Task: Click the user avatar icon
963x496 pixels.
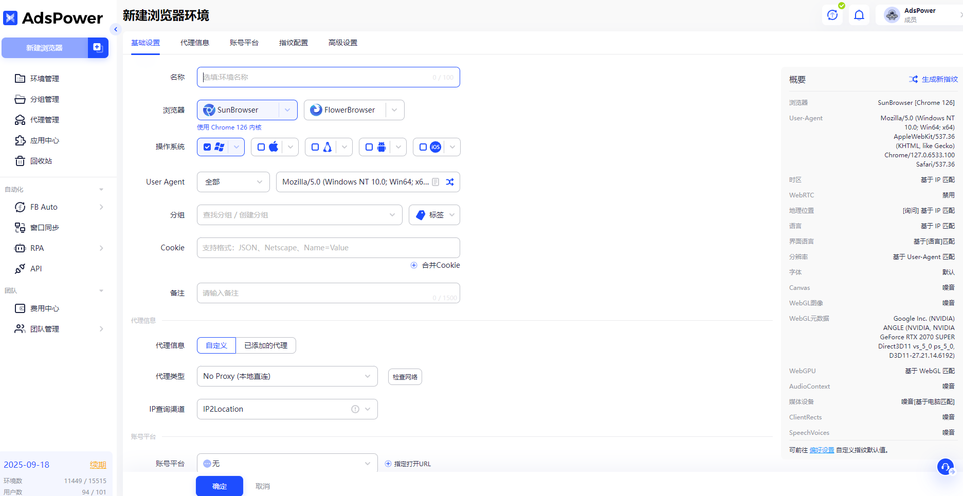Action: coord(892,15)
